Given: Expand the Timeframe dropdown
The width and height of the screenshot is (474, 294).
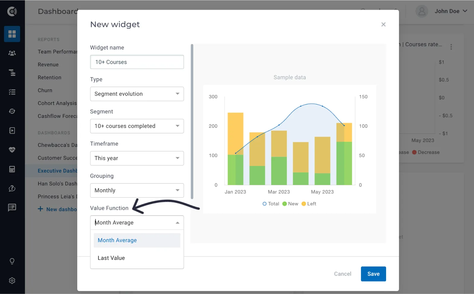Looking at the screenshot, I should 137,158.
